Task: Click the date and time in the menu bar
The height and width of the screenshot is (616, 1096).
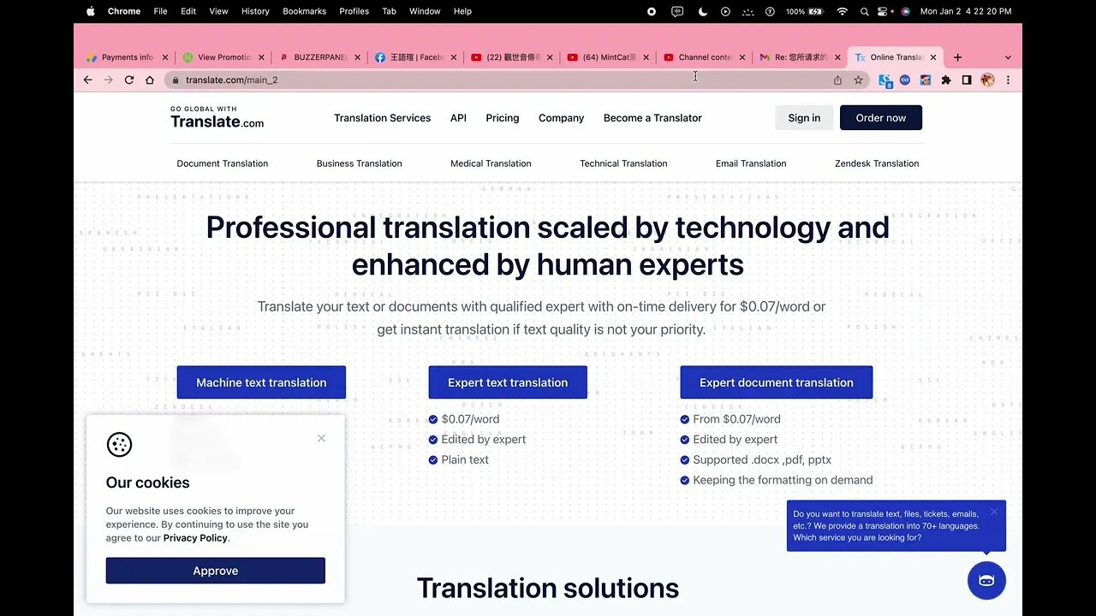Action: click(966, 11)
